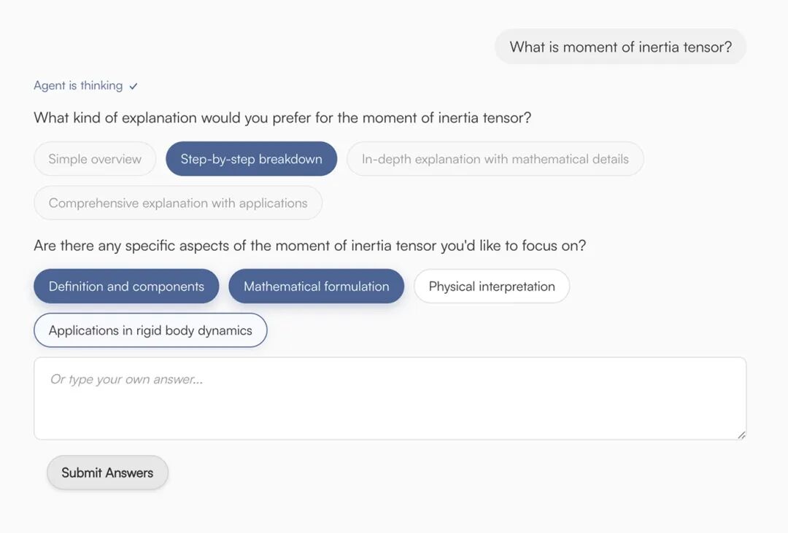Submit the selected answers
The width and height of the screenshot is (788, 533).
[x=107, y=472]
